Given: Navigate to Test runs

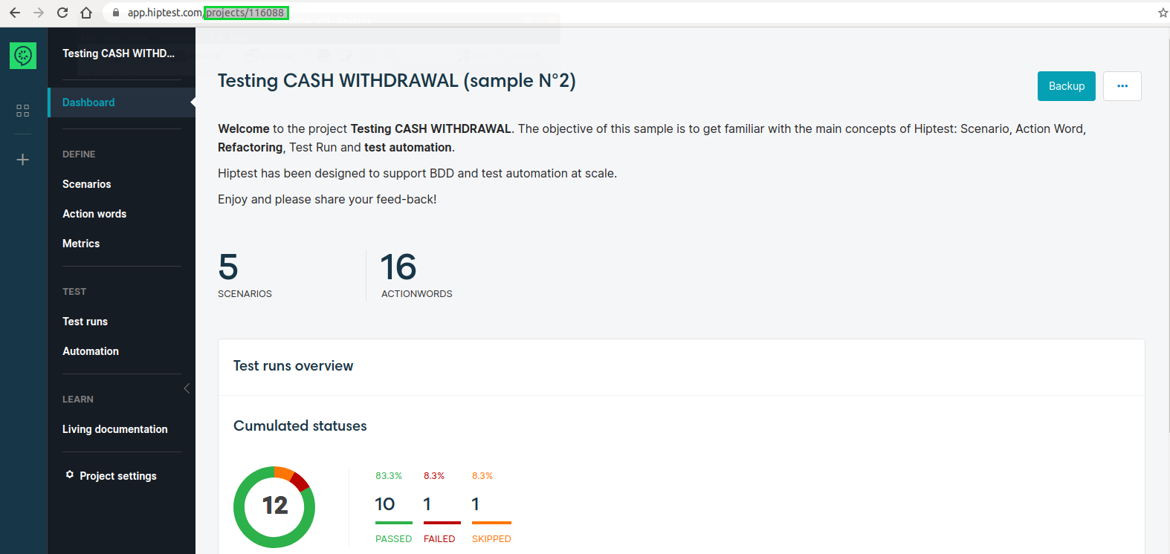Looking at the screenshot, I should pos(85,322).
